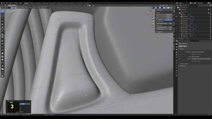Image resolution: width=212 pixels, height=119 pixels.
Task: Open the Options dropdown in viewport header
Action: tap(172, 6)
